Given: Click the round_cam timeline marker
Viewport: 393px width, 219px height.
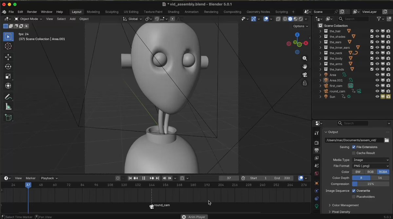Looking at the screenshot, I should click(151, 206).
